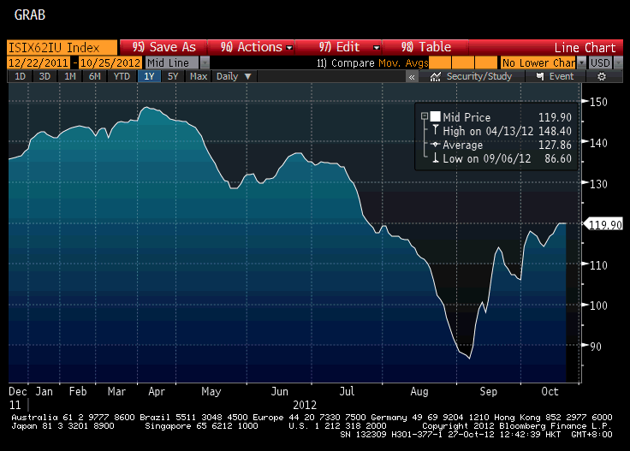Open the Actions menu
The height and width of the screenshot is (451, 630).
pos(257,47)
